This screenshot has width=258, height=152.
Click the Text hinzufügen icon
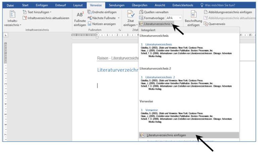(25, 12)
